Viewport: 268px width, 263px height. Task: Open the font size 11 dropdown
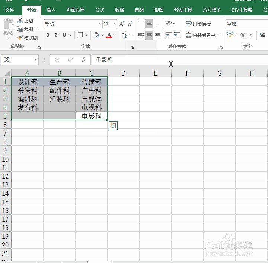coord(115,24)
